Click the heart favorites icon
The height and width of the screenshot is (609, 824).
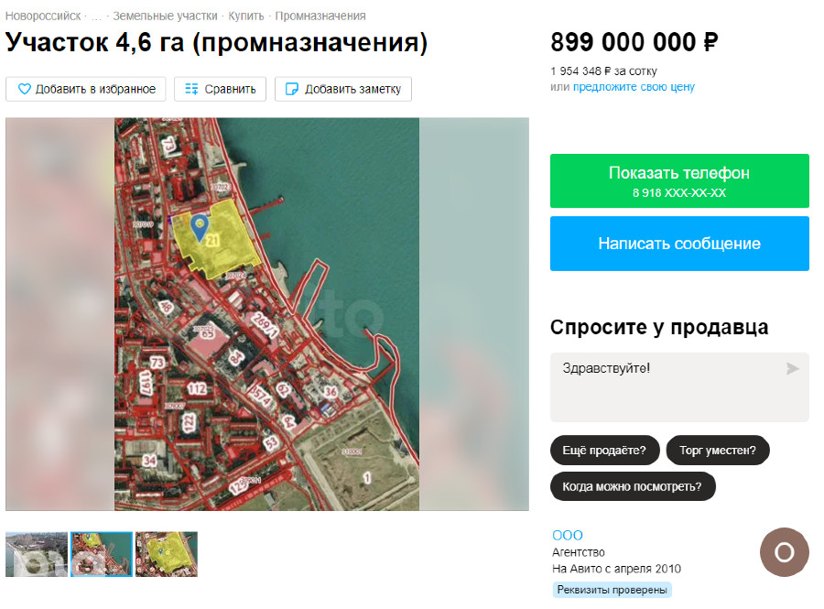24,89
